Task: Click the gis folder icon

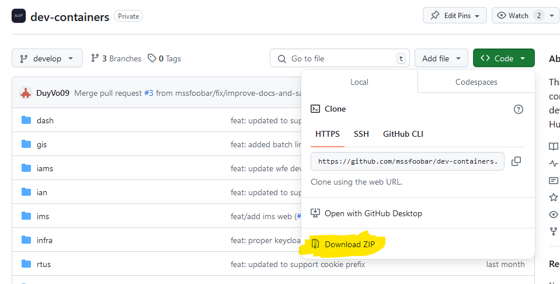Action: [26, 144]
